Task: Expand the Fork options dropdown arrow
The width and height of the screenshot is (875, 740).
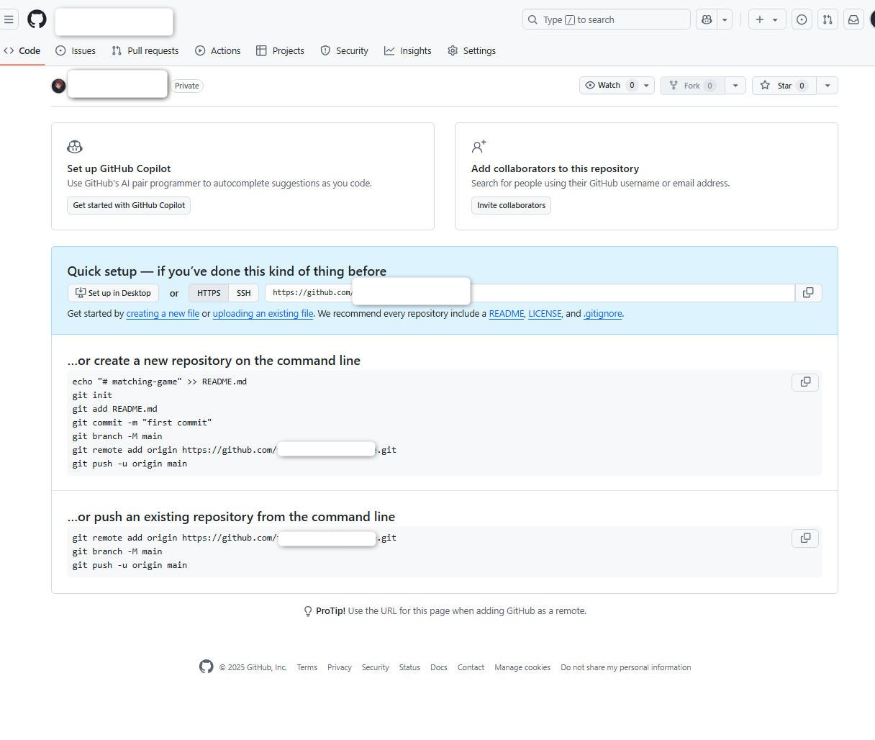Action: click(735, 86)
